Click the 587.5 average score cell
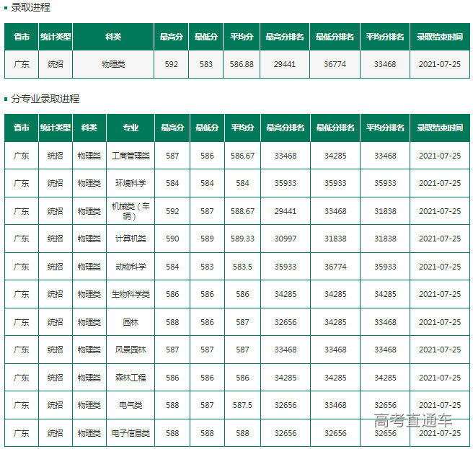473x449 pixels. coord(242,405)
